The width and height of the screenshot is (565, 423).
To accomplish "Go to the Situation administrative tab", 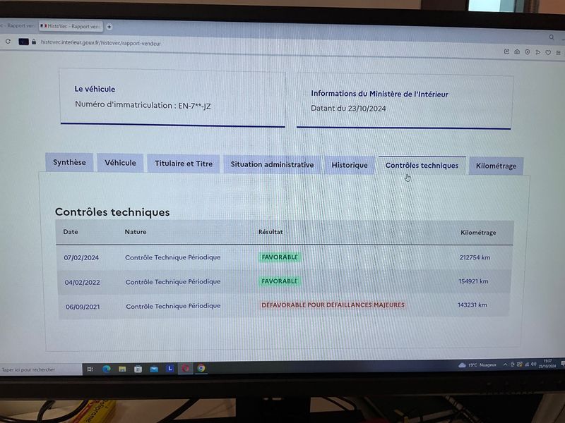I will pos(272,164).
